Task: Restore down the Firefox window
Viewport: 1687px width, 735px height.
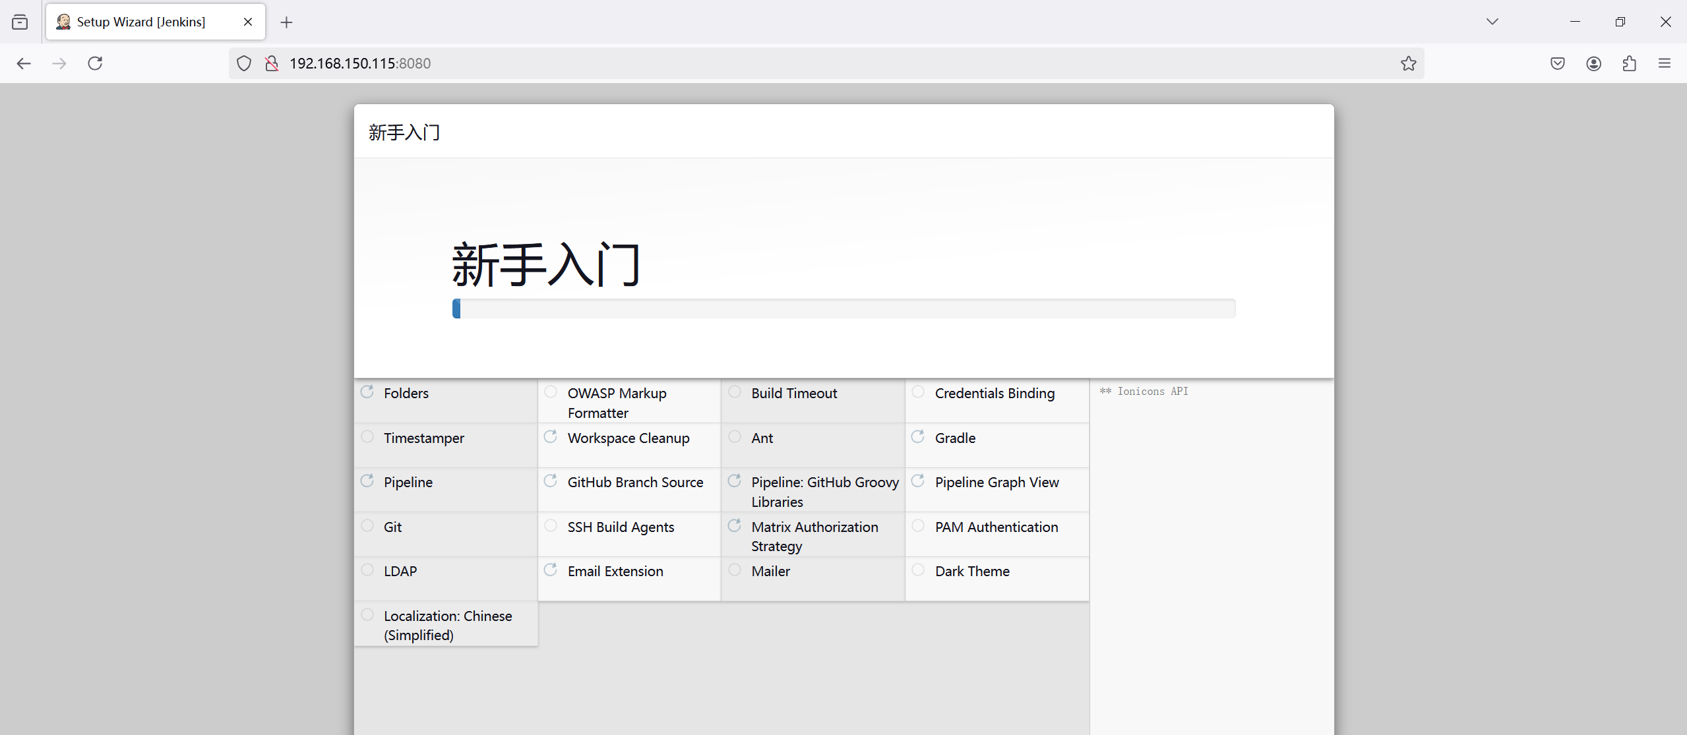Action: point(1620,22)
